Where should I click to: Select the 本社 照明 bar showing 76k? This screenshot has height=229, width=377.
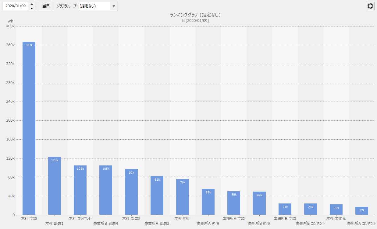pyautogui.click(x=183, y=196)
